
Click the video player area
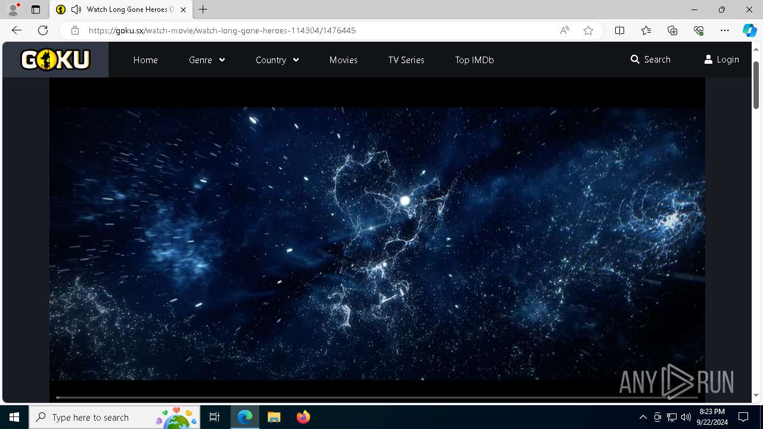377,240
